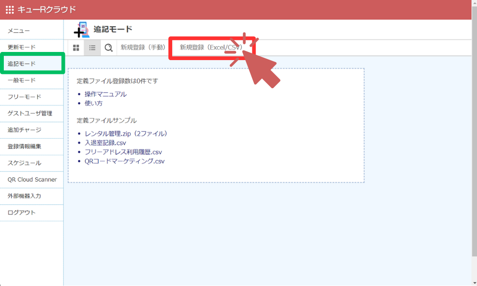Viewport: 477px width, 286px height.
Task: Click the 定義ファイルサンプル heading
Action: coord(106,120)
